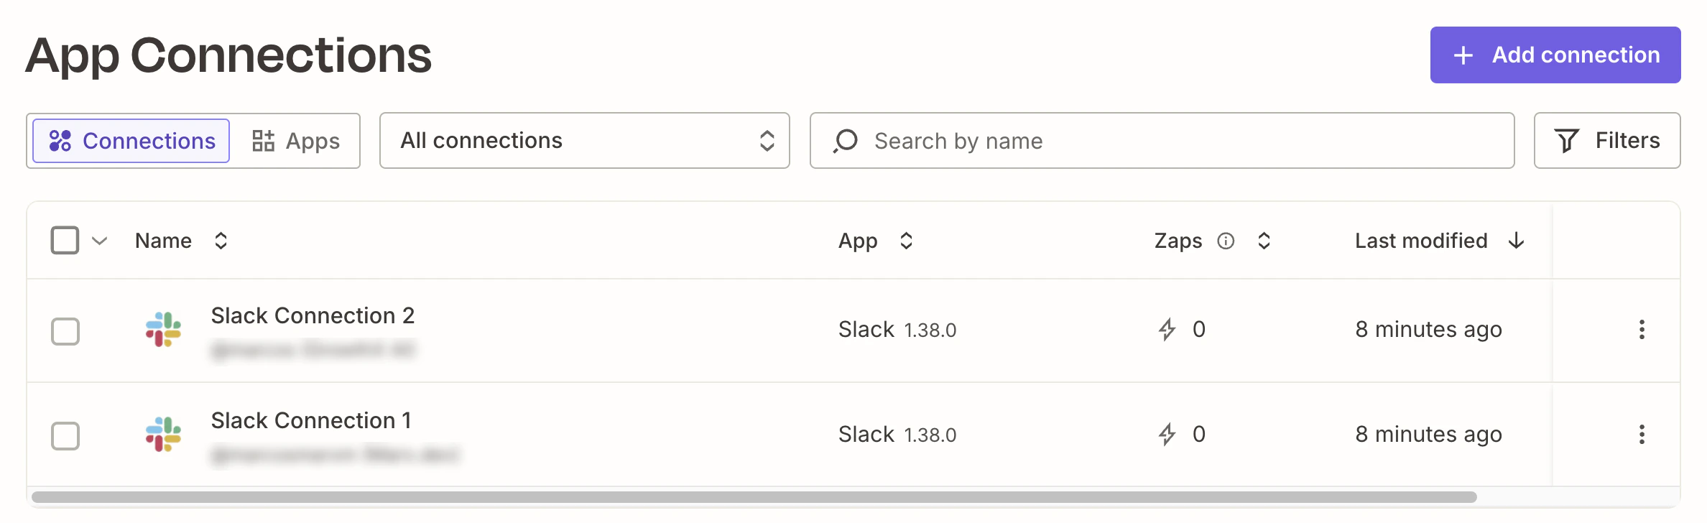This screenshot has width=1707, height=523.
Task: Switch to the Connections tab
Action: [131, 141]
